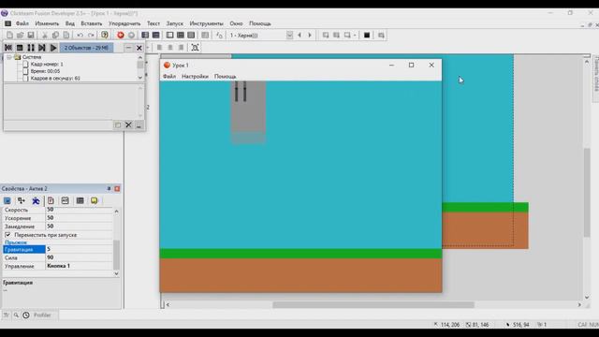The height and width of the screenshot is (337, 599).
Task: Open Файл menu in Урок 1 window
Action: [x=169, y=77]
